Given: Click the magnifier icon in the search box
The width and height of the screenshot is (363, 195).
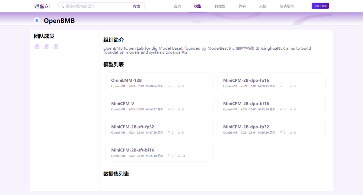Looking at the screenshot, I should pos(62,6).
